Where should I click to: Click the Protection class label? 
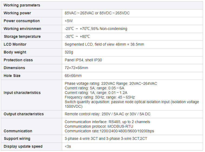pos(18,60)
